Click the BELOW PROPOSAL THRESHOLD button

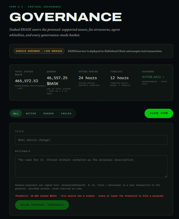click(x=42, y=205)
